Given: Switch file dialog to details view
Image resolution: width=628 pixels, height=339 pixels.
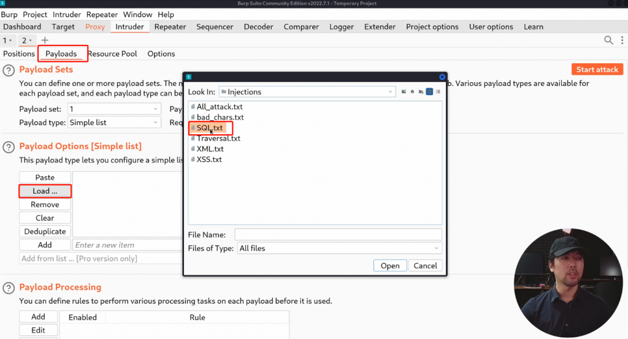Looking at the screenshot, I should click(x=438, y=92).
